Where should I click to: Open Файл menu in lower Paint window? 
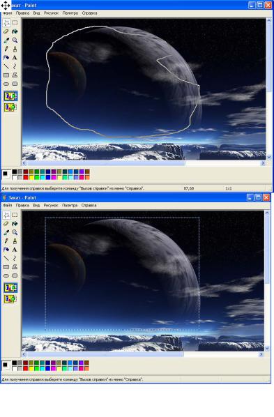(7, 205)
